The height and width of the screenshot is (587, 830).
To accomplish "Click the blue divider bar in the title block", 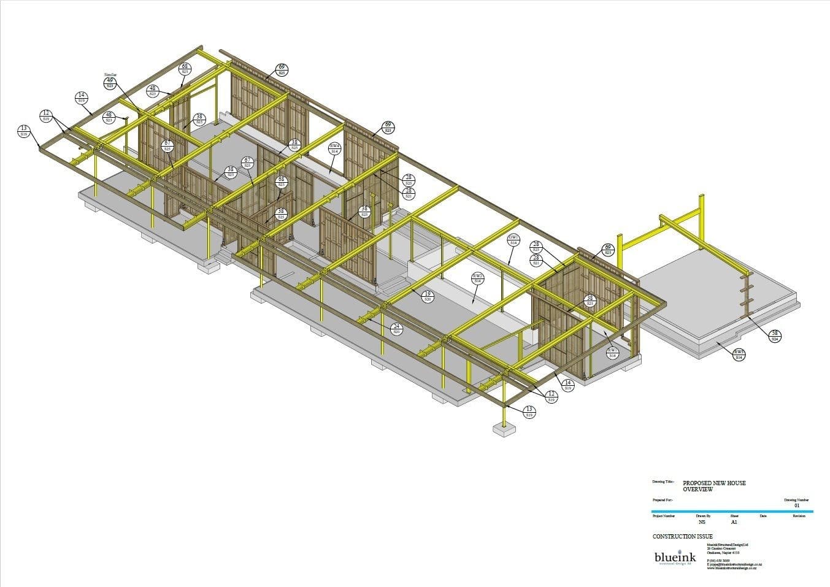I will [732, 511].
